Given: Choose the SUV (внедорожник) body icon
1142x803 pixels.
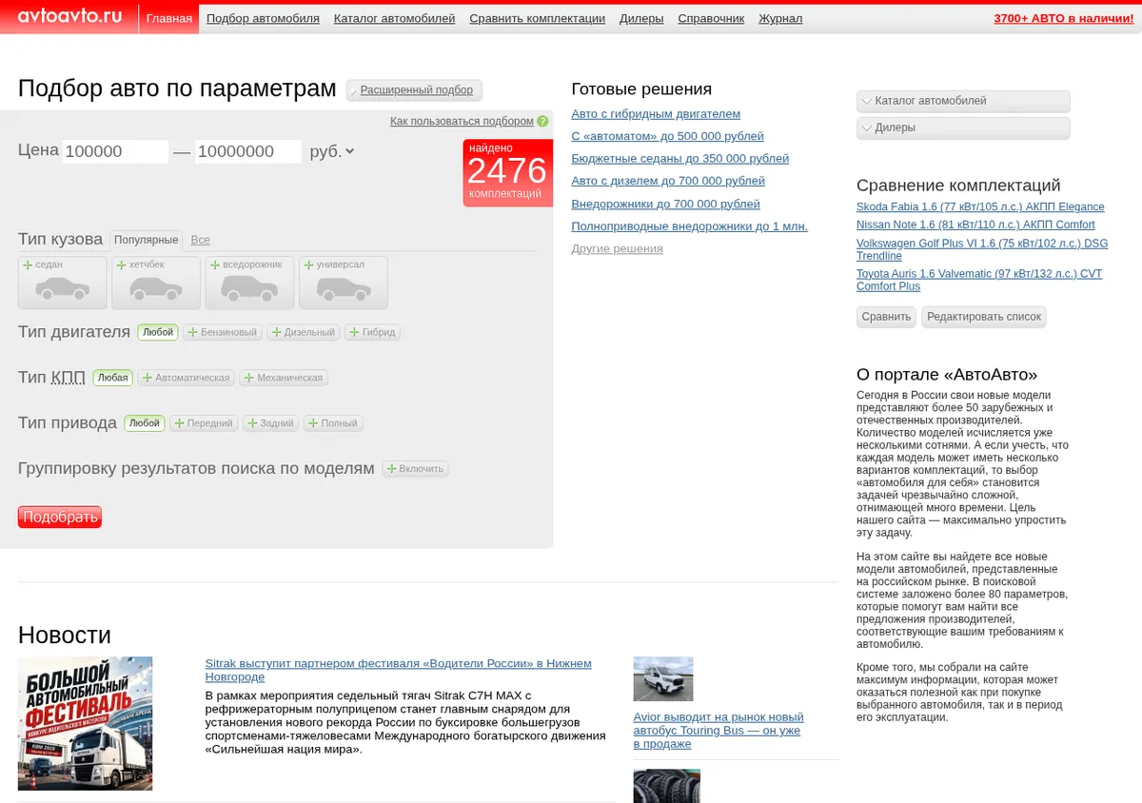Looking at the screenshot, I should click(x=249, y=283).
